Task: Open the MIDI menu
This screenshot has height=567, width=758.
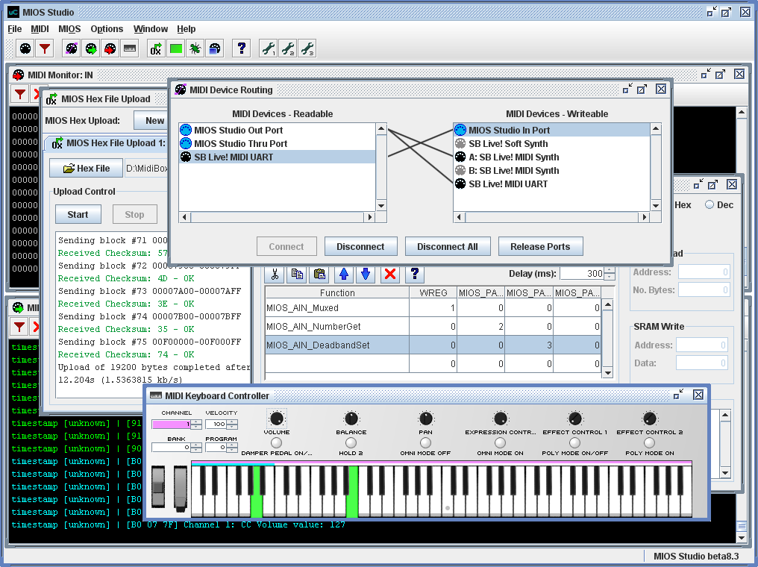Action: pyautogui.click(x=40, y=29)
